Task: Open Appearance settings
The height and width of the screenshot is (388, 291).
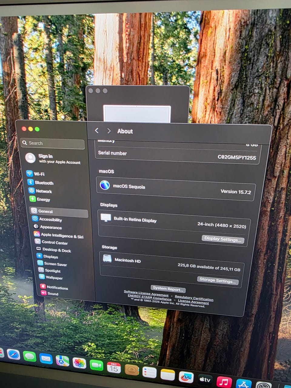Action: pos(48,227)
